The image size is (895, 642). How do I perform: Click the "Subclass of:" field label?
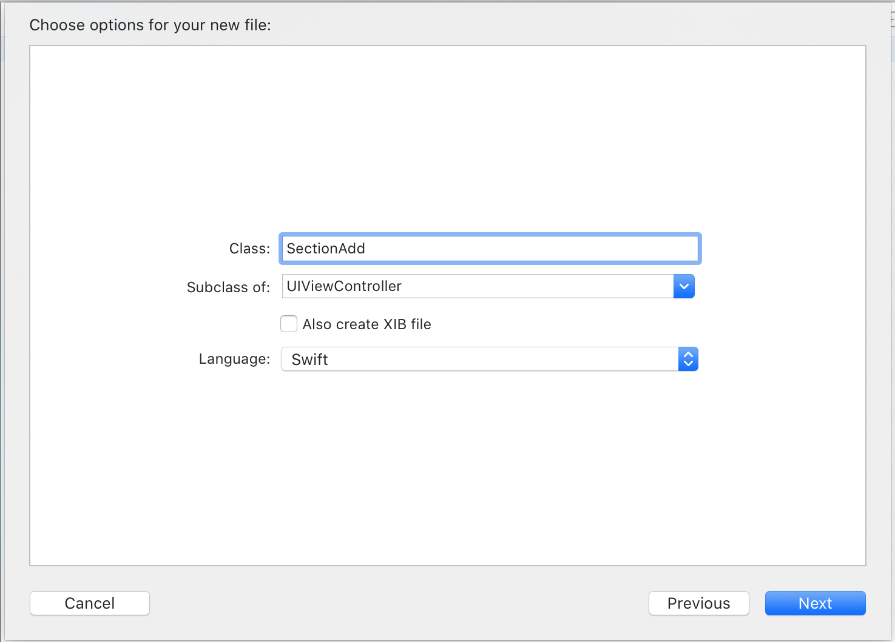pyautogui.click(x=228, y=287)
